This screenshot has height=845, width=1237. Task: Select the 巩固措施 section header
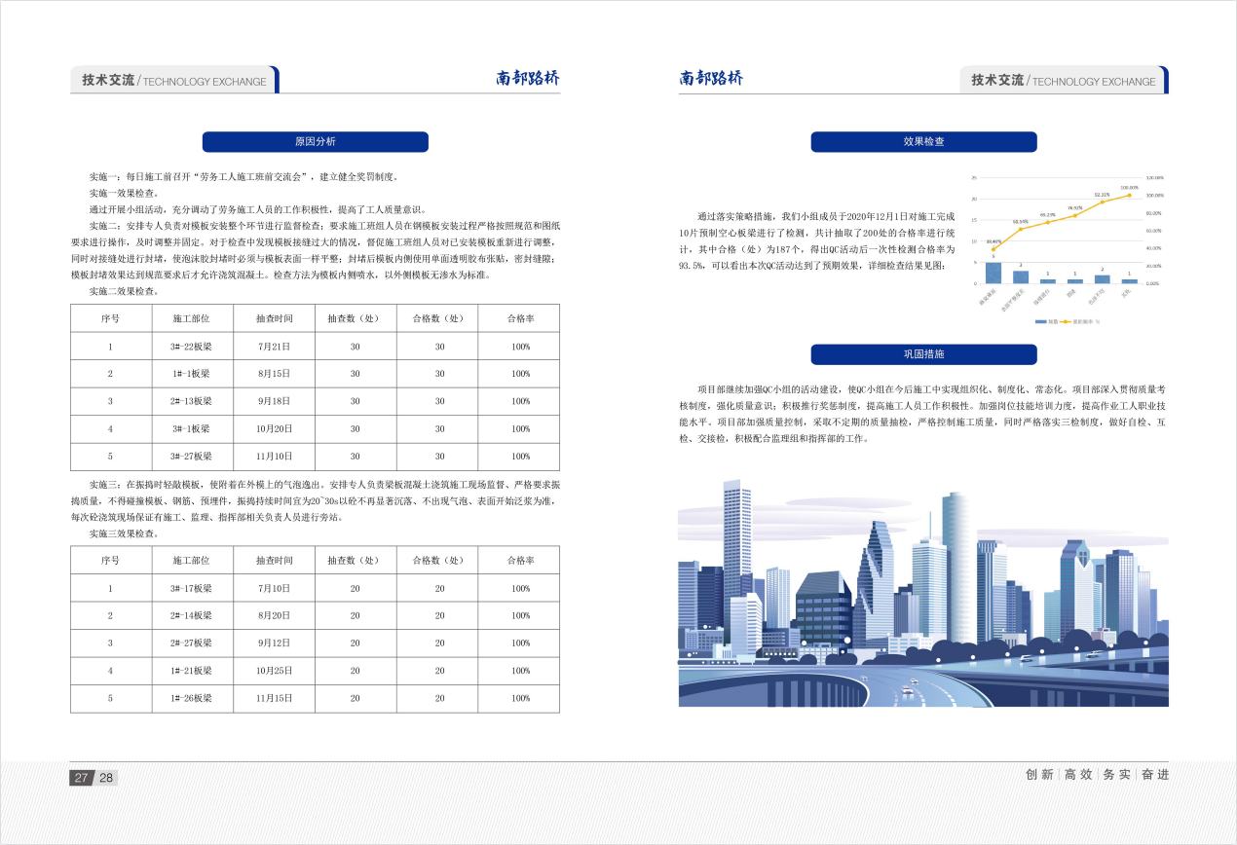click(923, 354)
